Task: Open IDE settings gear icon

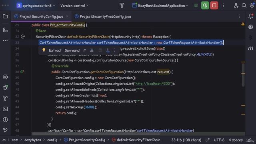Action: (252, 6)
